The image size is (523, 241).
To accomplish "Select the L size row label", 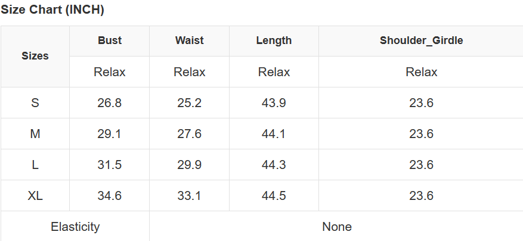I will 35,165.
